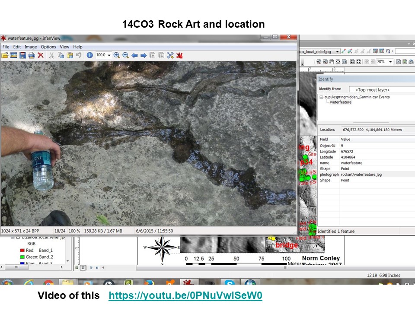The image size is (415, 311).
Task: Click the Zoom In magnifier icon
Action: coord(117,55)
